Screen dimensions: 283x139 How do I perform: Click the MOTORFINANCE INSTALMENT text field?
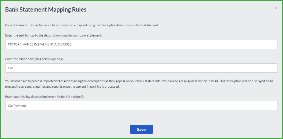[x=141, y=44]
